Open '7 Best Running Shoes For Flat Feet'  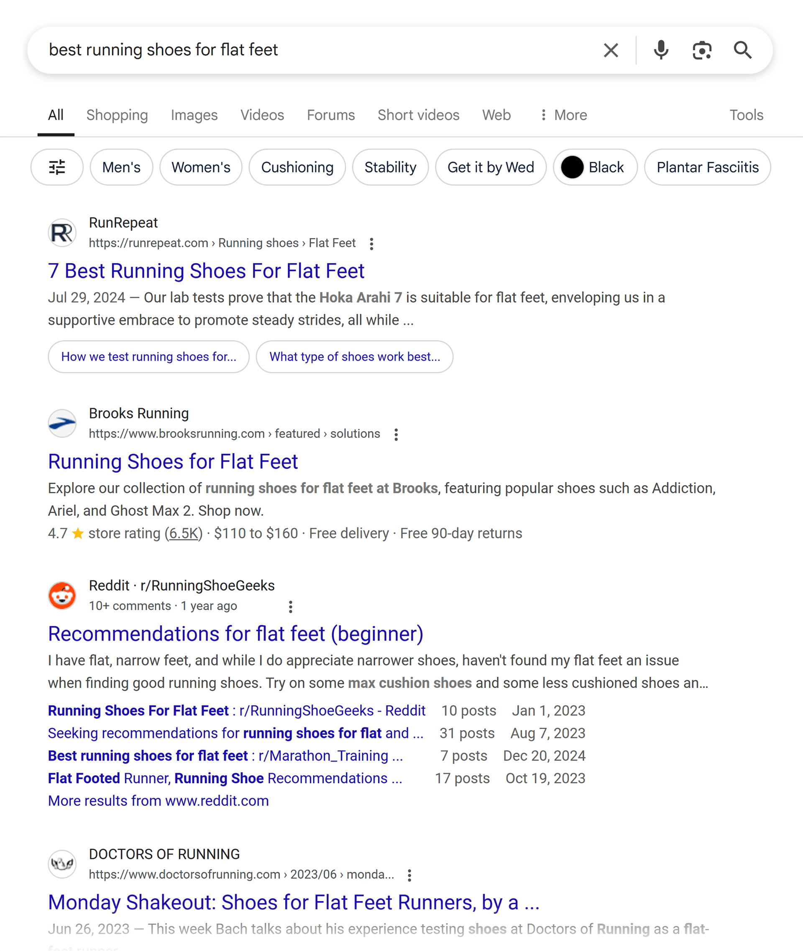[206, 271]
